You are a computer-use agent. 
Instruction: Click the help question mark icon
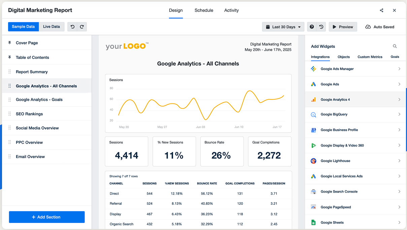[x=311, y=27]
